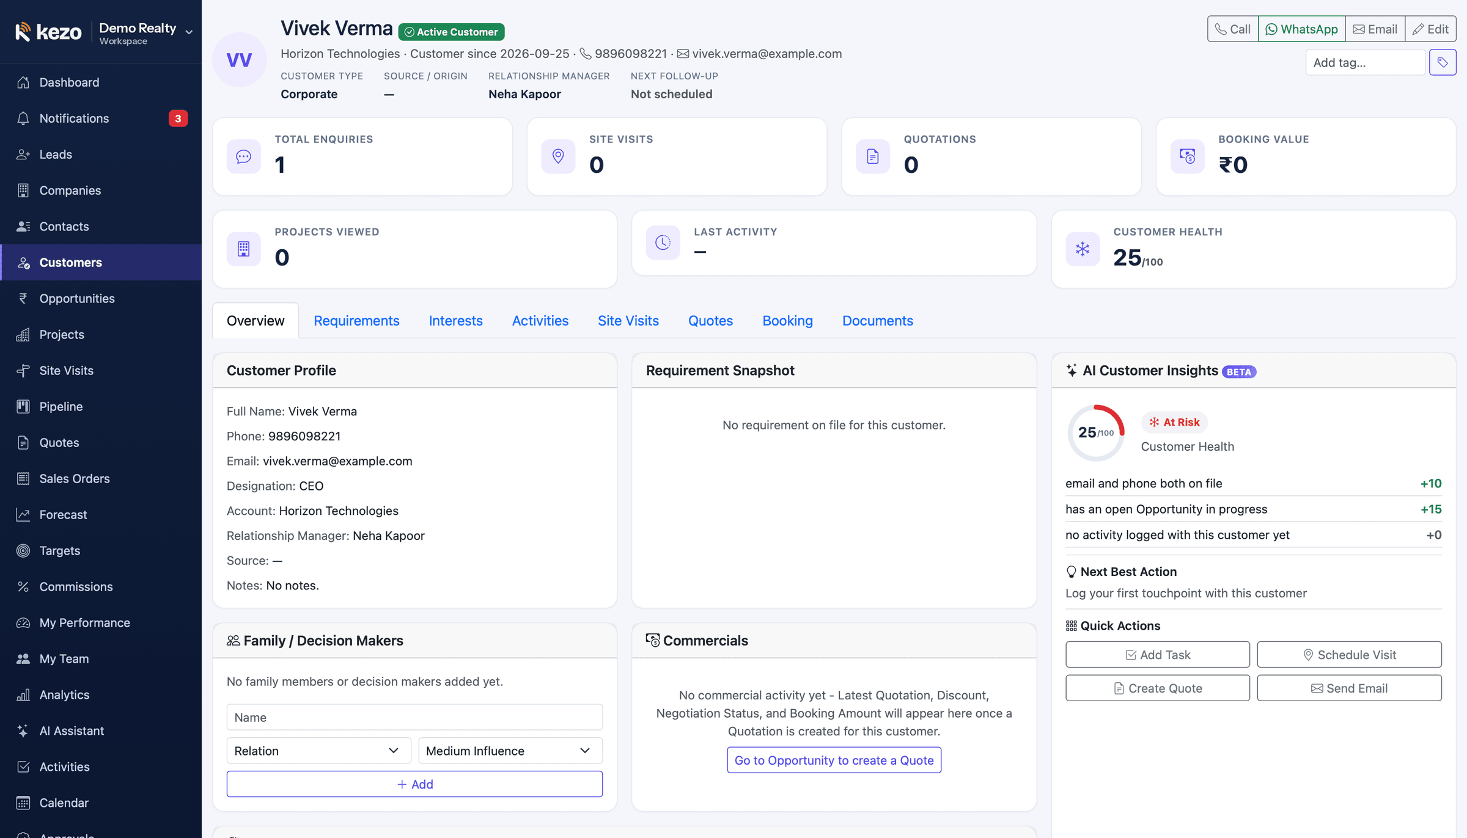
Task: Click the Booking Value money icon
Action: point(1188,157)
